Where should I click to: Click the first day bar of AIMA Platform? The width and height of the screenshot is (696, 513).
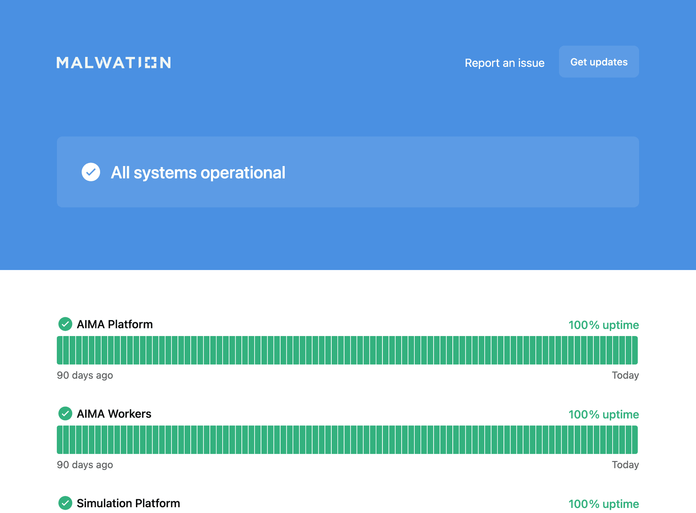pos(60,350)
